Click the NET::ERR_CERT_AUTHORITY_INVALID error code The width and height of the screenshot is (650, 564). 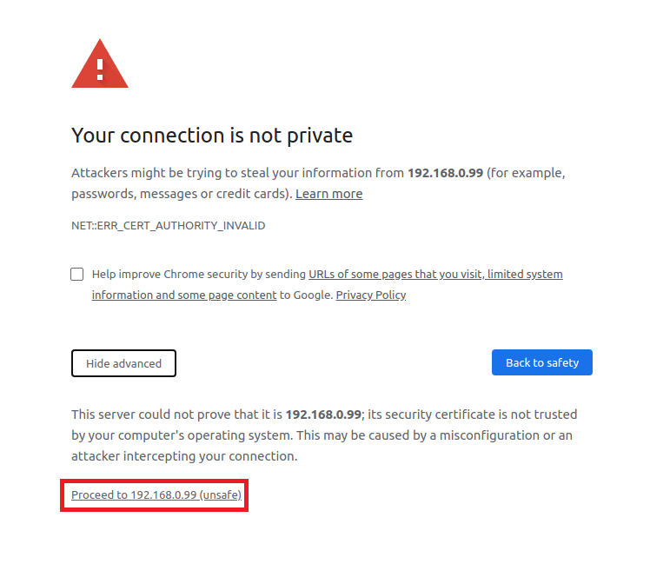(x=168, y=226)
